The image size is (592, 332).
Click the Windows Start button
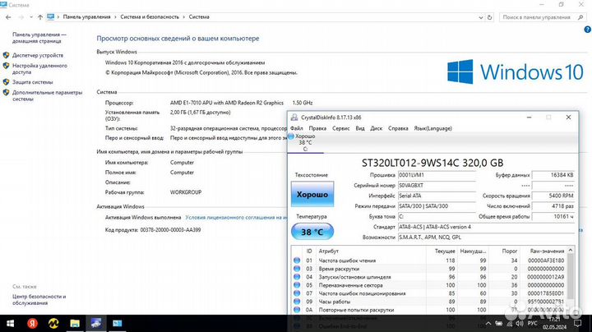[x=10, y=323]
